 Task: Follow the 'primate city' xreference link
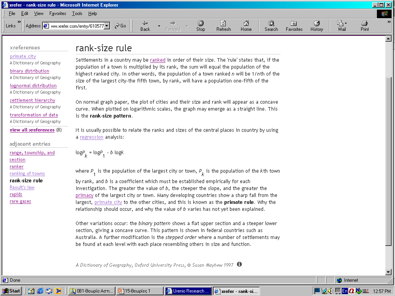coord(23,56)
